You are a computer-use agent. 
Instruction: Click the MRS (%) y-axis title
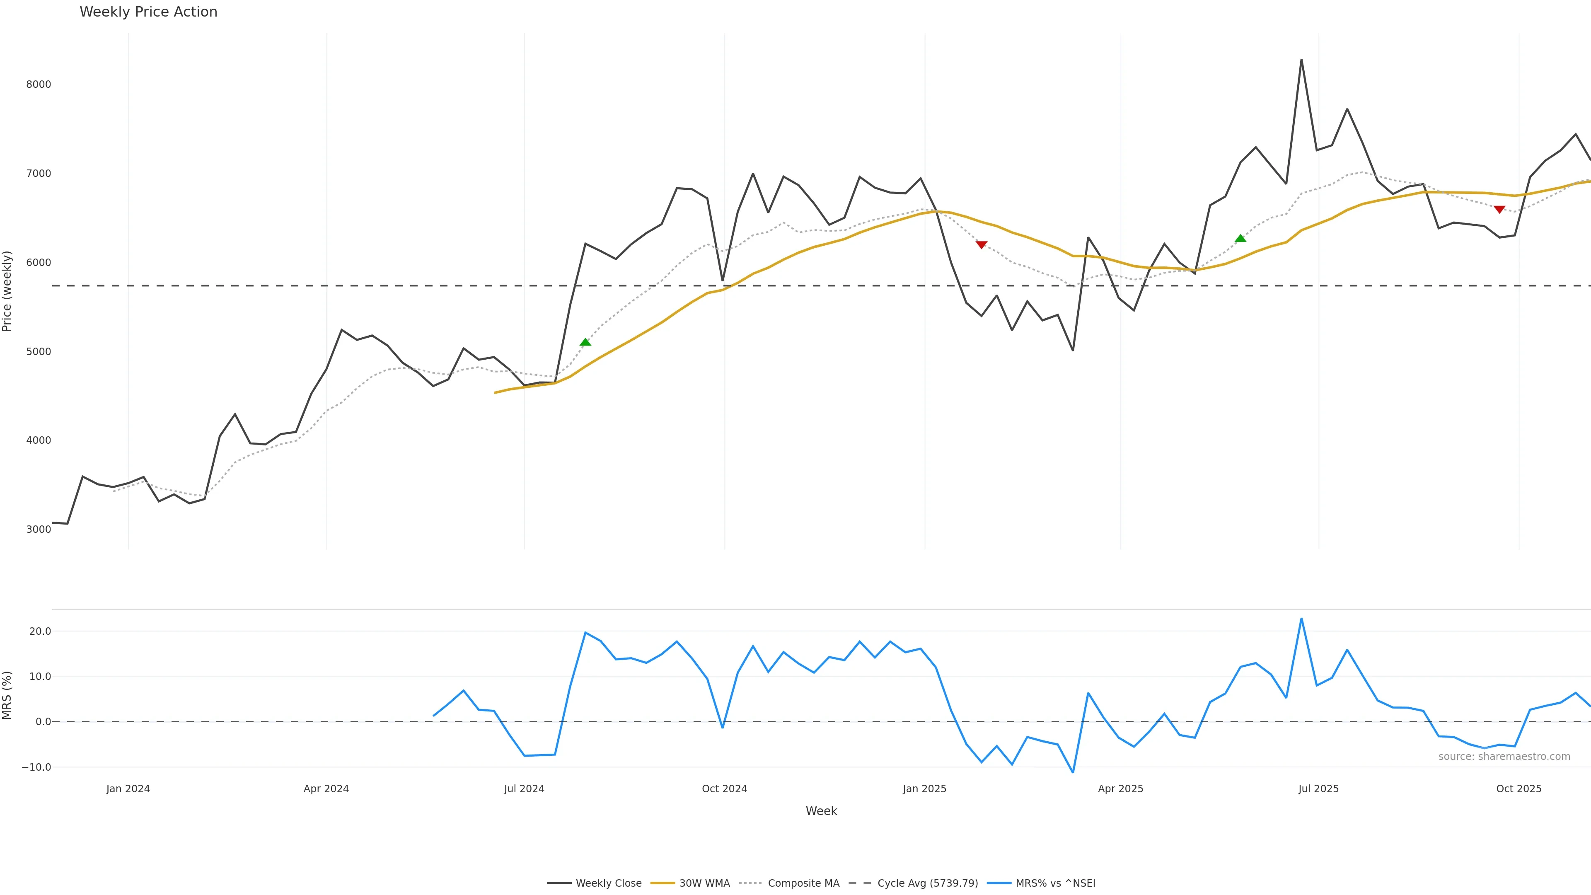(x=7, y=695)
